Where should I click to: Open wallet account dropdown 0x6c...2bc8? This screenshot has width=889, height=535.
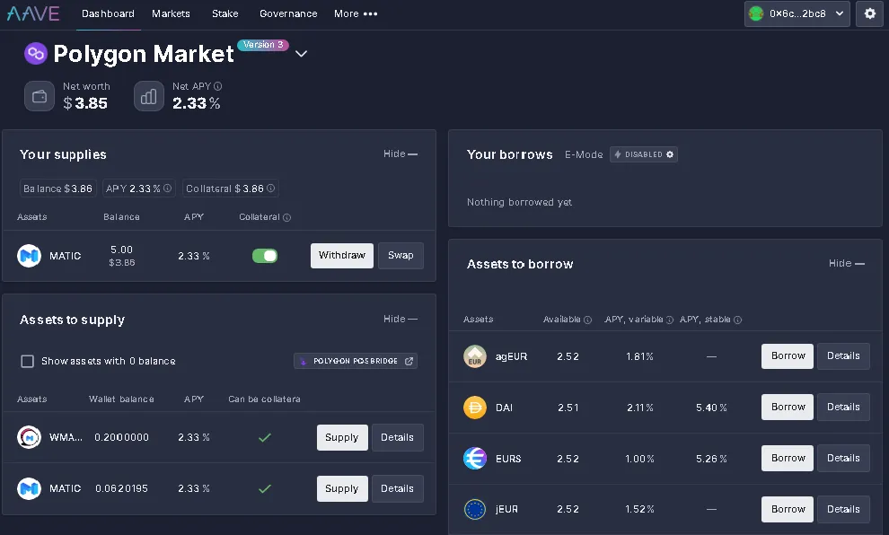pos(797,13)
